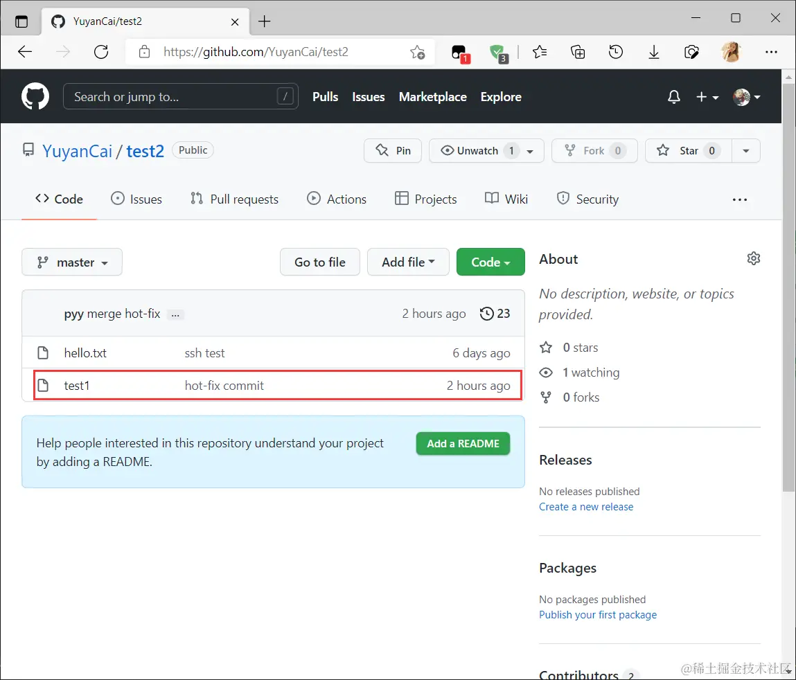Open the create new plus dropdown
The width and height of the screenshot is (796, 680).
point(707,96)
